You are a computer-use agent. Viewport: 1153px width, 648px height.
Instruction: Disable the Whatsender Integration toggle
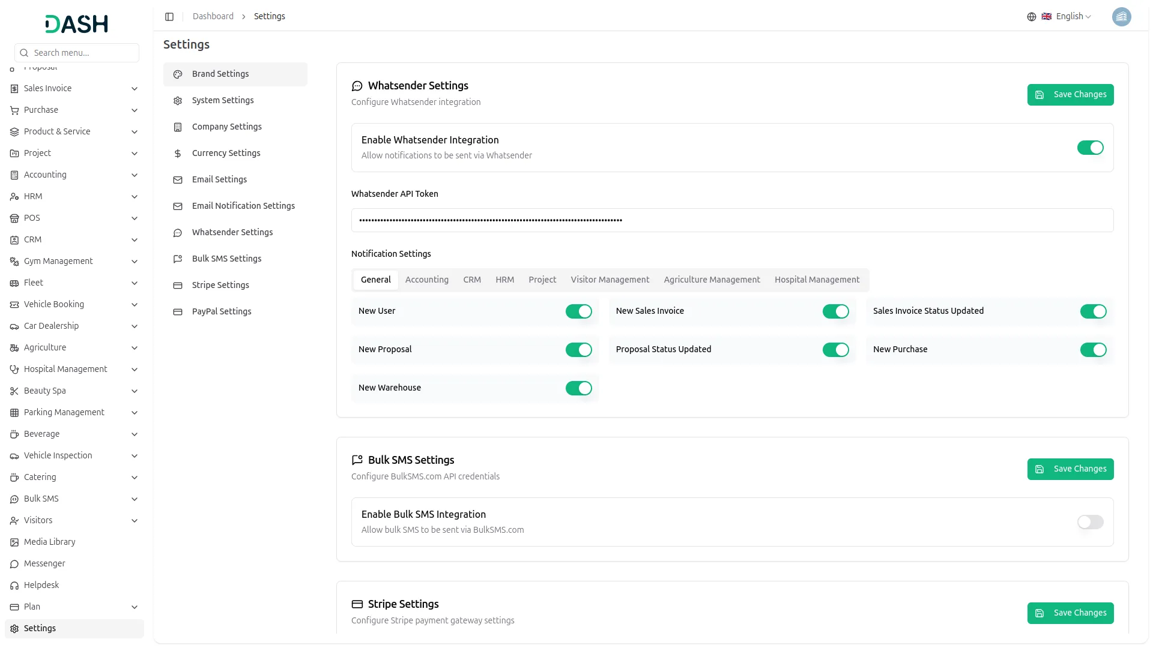(1090, 148)
